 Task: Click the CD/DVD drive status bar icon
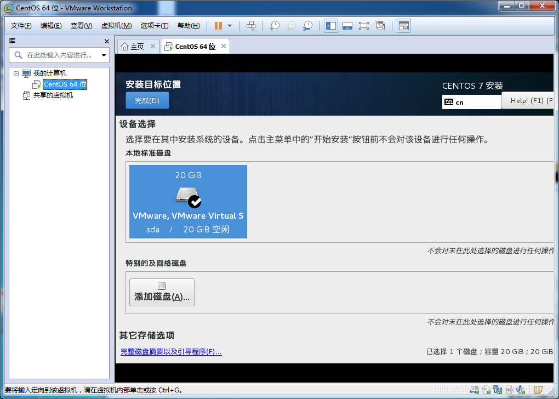point(486,390)
